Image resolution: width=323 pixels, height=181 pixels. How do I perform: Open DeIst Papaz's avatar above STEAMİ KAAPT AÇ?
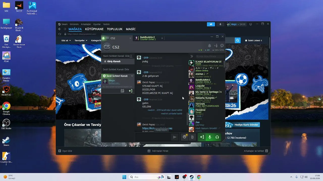pyautogui.click(x=139, y=82)
